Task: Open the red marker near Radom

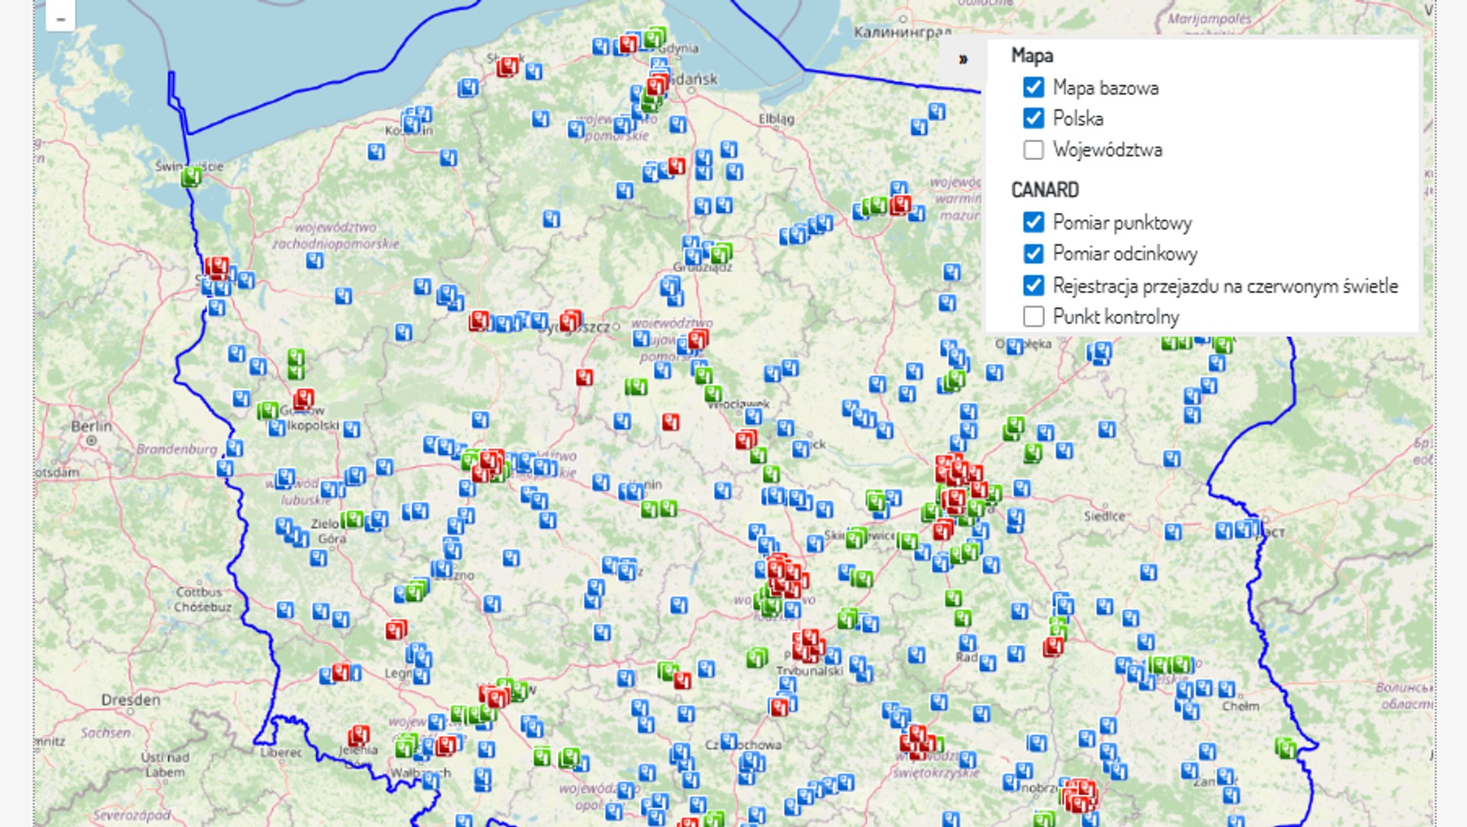Action: (x=1053, y=647)
